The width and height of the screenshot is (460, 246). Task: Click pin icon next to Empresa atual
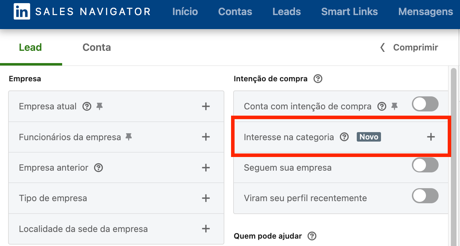click(100, 106)
